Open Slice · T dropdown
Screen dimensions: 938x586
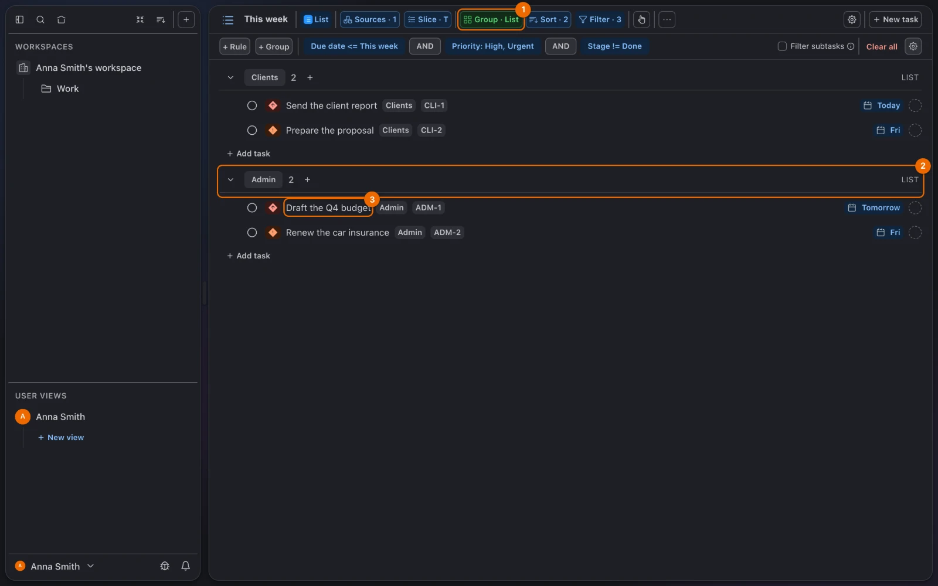pyautogui.click(x=428, y=19)
